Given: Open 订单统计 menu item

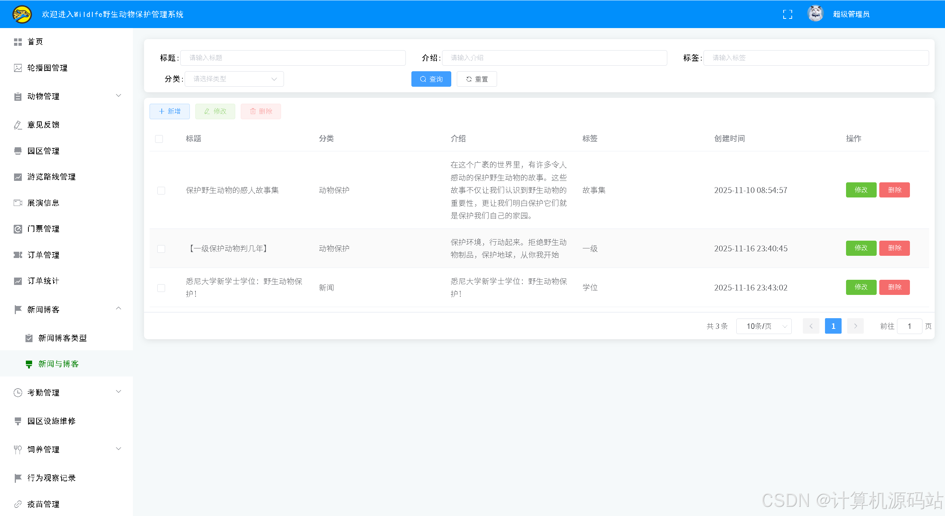Looking at the screenshot, I should [x=66, y=281].
